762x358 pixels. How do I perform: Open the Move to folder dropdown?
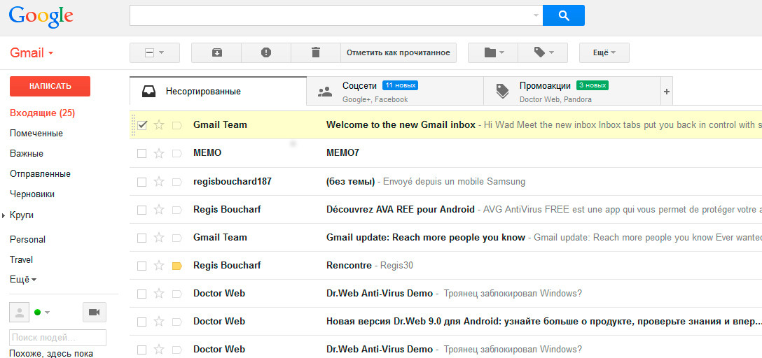coord(493,52)
